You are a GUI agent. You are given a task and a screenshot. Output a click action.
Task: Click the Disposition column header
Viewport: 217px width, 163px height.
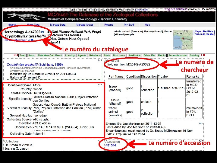149,76
